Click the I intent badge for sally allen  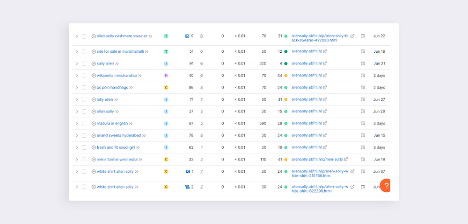pyautogui.click(x=166, y=63)
